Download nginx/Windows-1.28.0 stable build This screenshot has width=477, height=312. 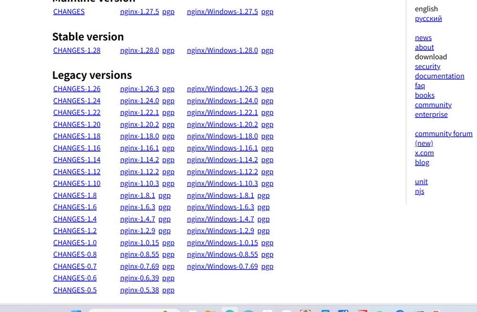point(222,50)
